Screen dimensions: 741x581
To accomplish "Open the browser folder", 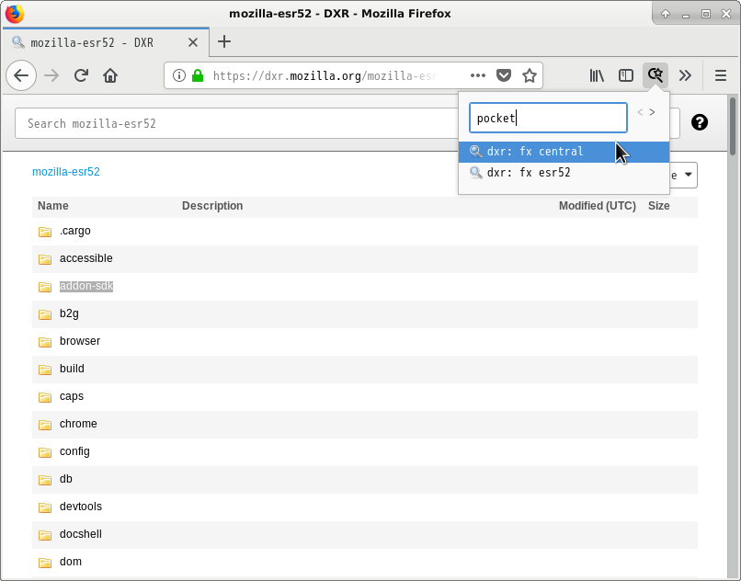I will (80, 341).
